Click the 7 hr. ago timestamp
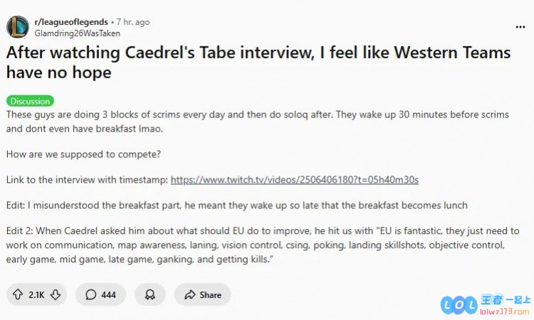 (x=133, y=22)
